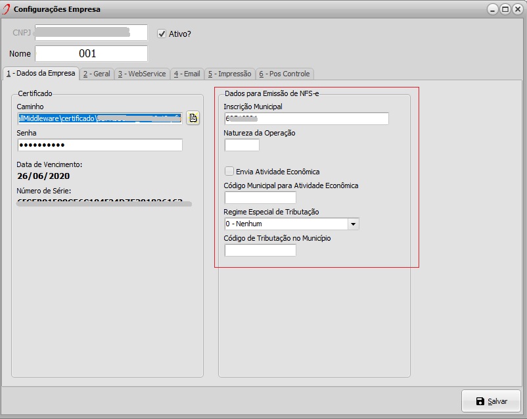The height and width of the screenshot is (419, 527).
Task: Toggle the Ativo? checkbox
Action: (x=162, y=34)
